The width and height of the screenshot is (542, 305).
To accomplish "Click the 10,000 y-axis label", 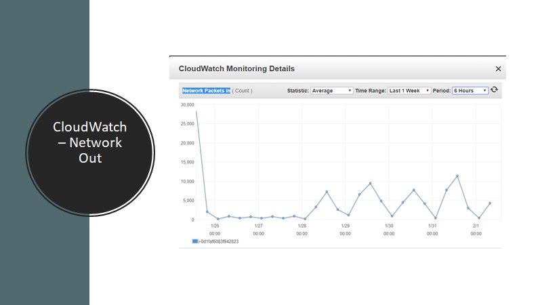I will pyautogui.click(x=188, y=182).
